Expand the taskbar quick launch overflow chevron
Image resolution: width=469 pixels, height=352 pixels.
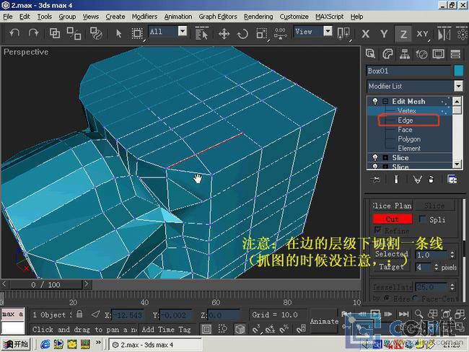(98, 342)
